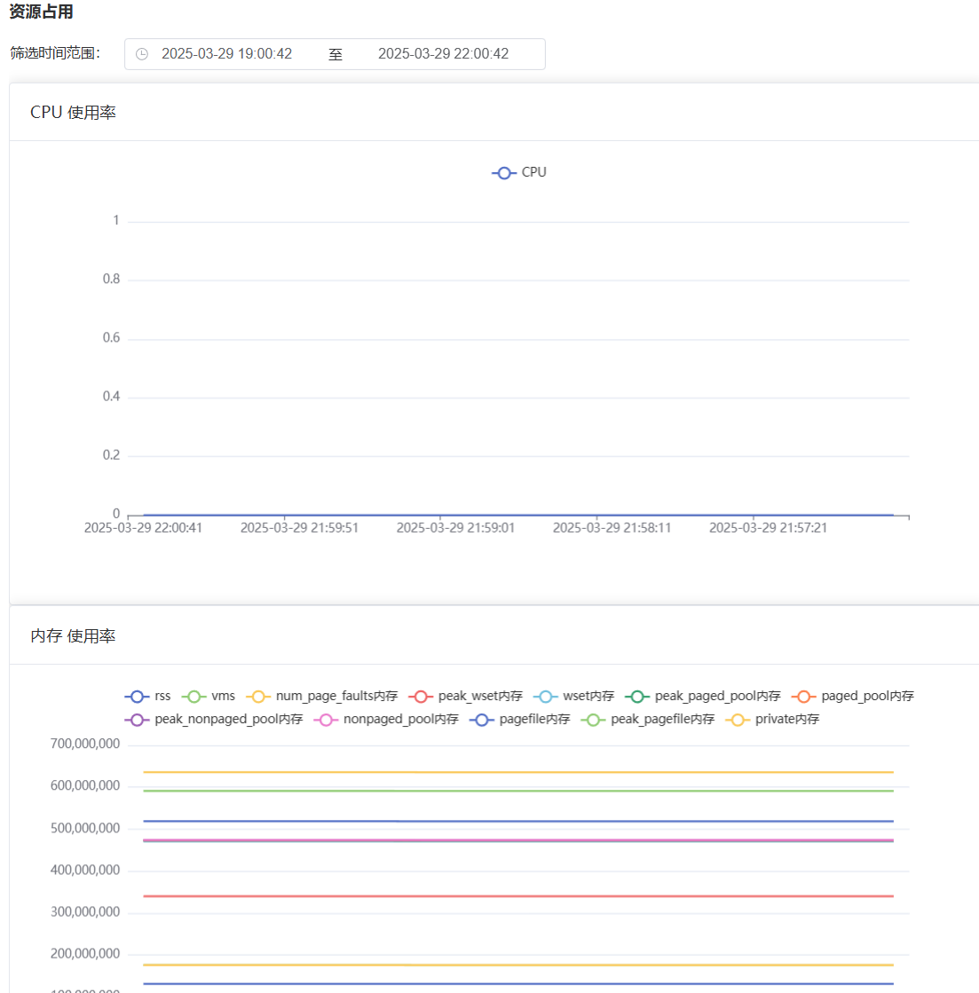Image resolution: width=979 pixels, height=993 pixels.
Task: Toggle the vms legend item
Action: coord(209,697)
